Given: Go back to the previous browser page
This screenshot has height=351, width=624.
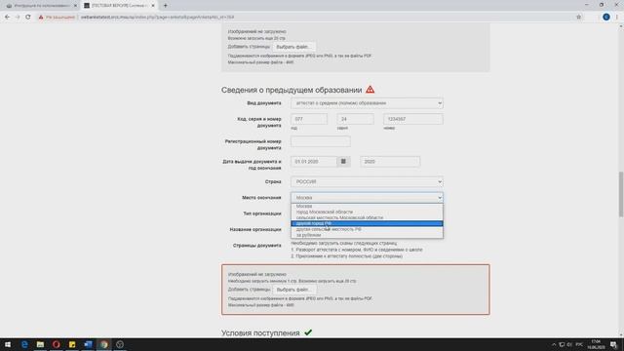Looking at the screenshot, I should pos(7,18).
